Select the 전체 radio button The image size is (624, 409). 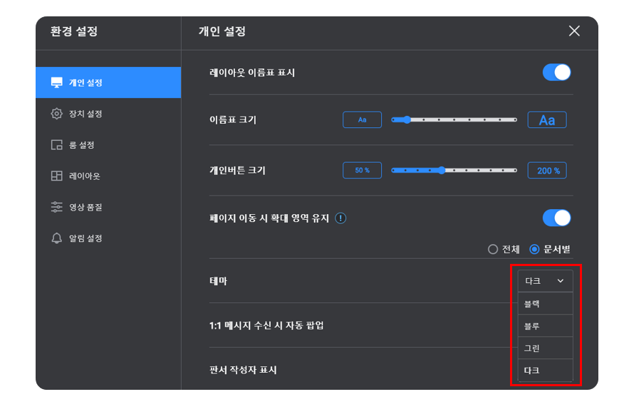493,249
